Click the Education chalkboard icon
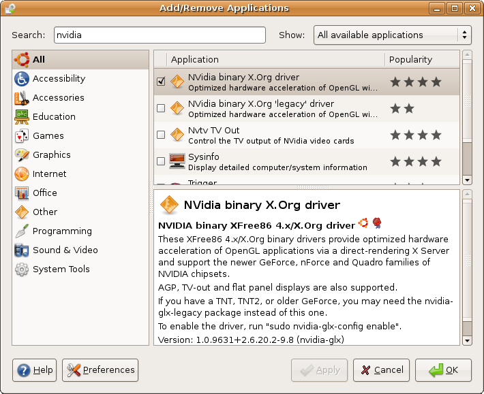 click(22, 117)
